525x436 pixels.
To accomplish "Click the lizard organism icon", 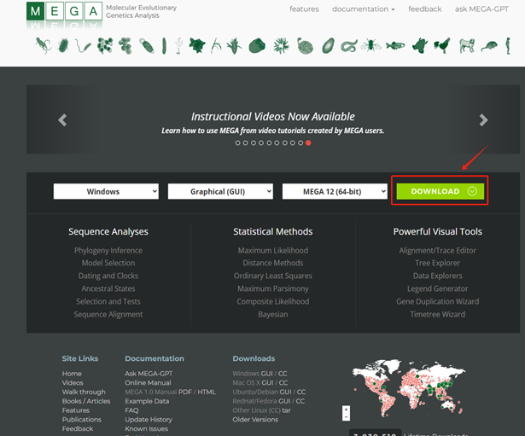I will (44, 45).
